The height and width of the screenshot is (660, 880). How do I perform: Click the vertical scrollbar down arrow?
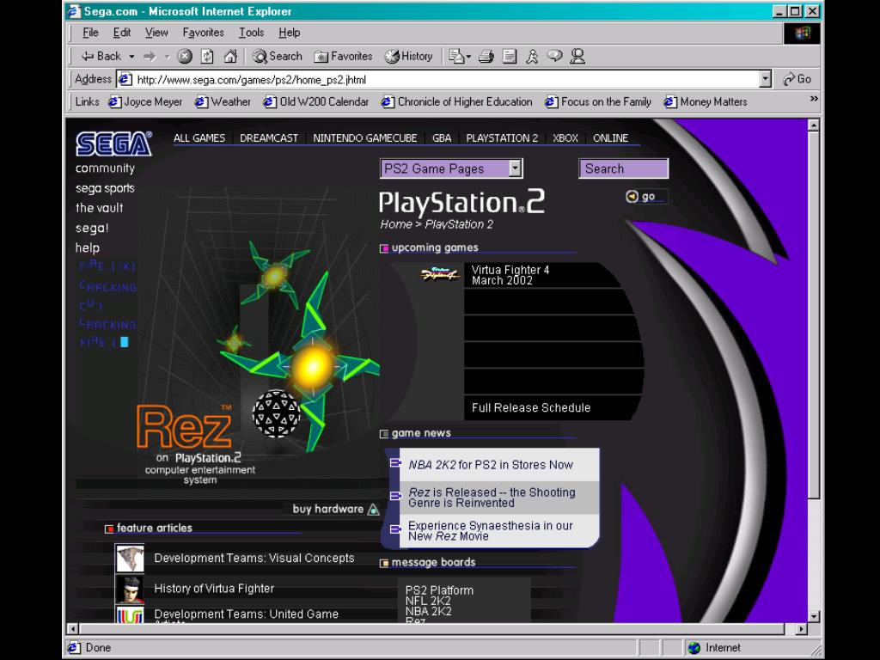tap(813, 616)
